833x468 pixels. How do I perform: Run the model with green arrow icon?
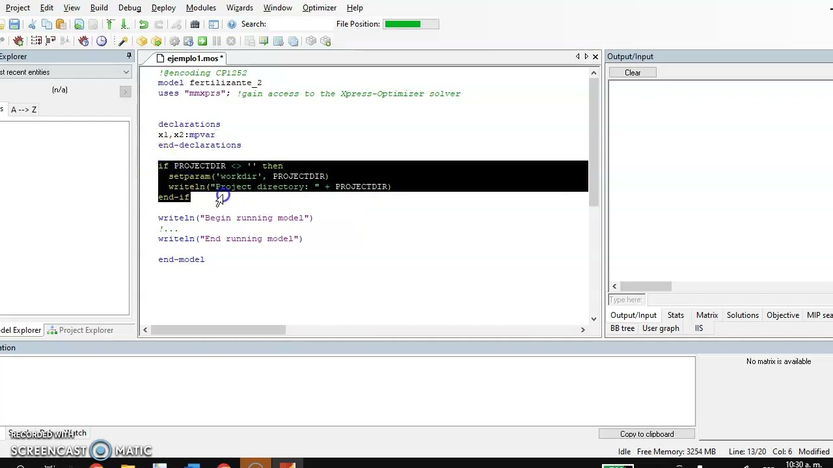202,41
